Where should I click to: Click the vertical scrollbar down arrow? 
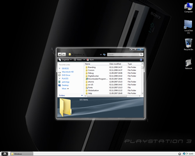142,93
